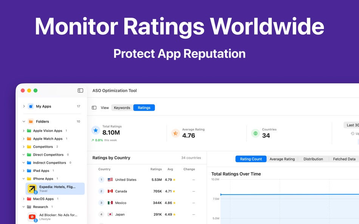359x224 pixels.
Task: Collapse the Direct Competitors folder
Action: tap(23, 155)
